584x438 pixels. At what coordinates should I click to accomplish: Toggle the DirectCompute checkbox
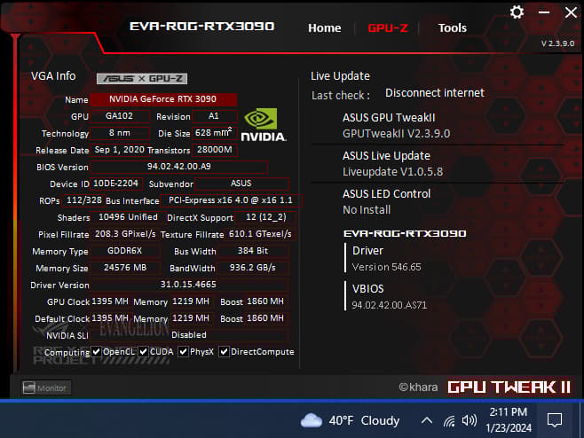coord(224,352)
